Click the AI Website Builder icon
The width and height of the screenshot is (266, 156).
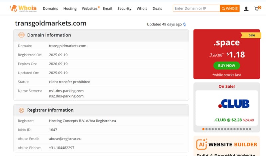pyautogui.click(x=202, y=144)
